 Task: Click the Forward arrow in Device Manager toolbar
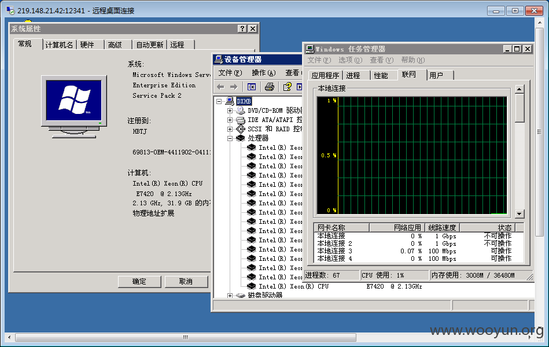(234, 87)
